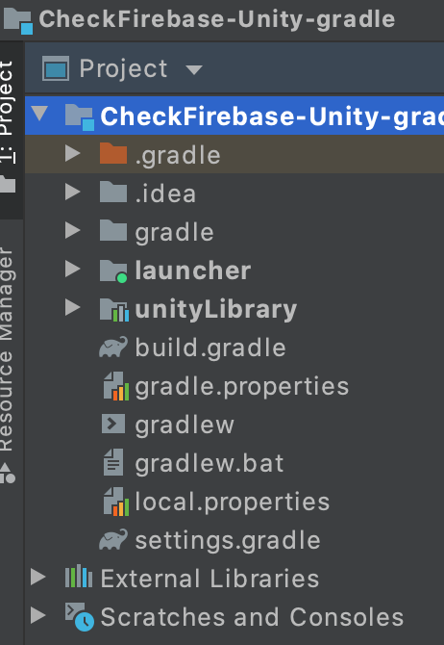
Task: Click the gradle.properties file icon
Action: (x=116, y=386)
